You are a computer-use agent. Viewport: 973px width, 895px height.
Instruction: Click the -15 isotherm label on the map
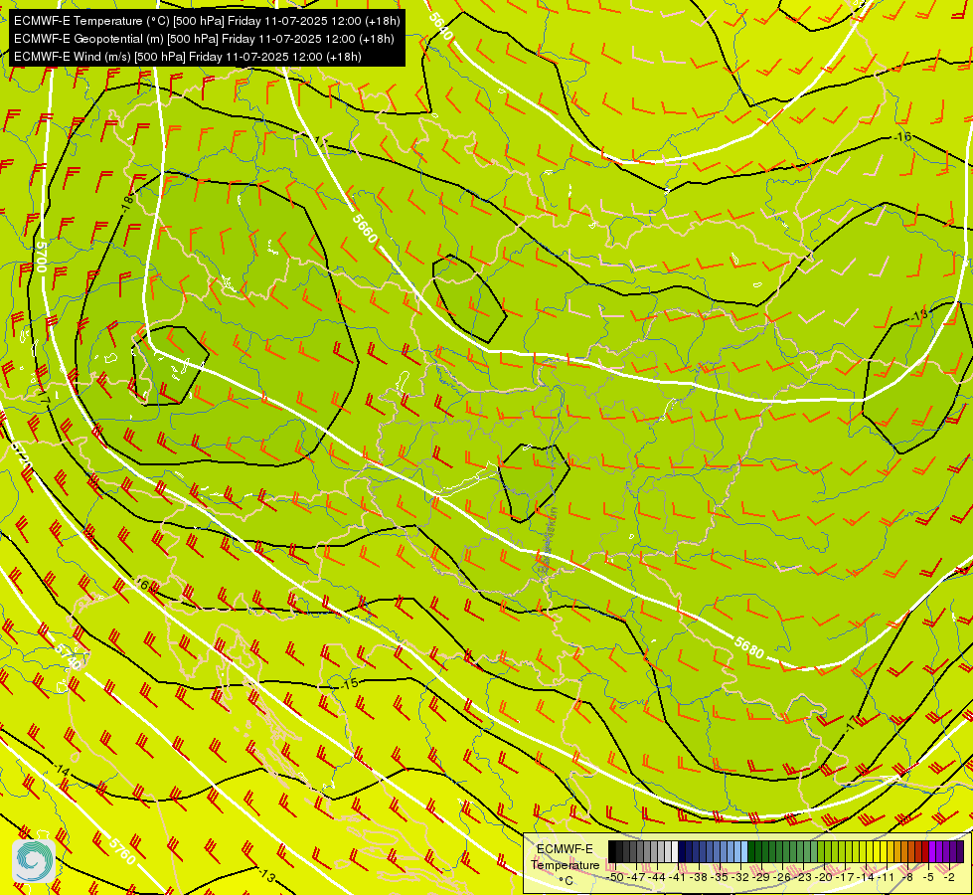point(350,683)
